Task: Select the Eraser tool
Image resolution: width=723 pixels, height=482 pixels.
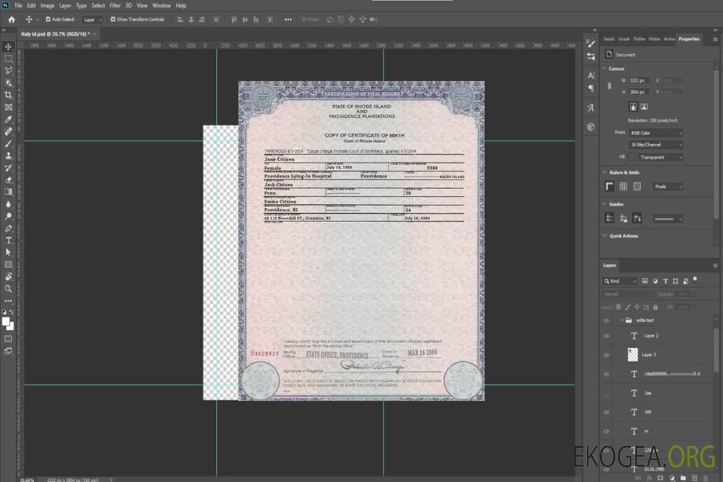Action: pyautogui.click(x=8, y=180)
